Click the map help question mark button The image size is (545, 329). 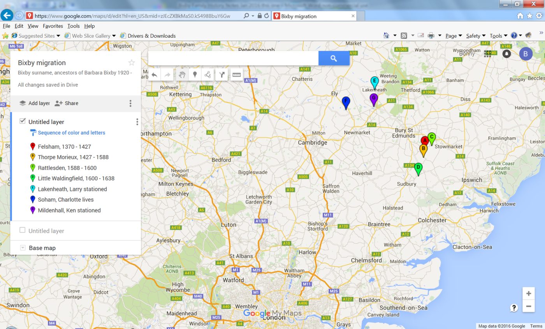click(514, 308)
